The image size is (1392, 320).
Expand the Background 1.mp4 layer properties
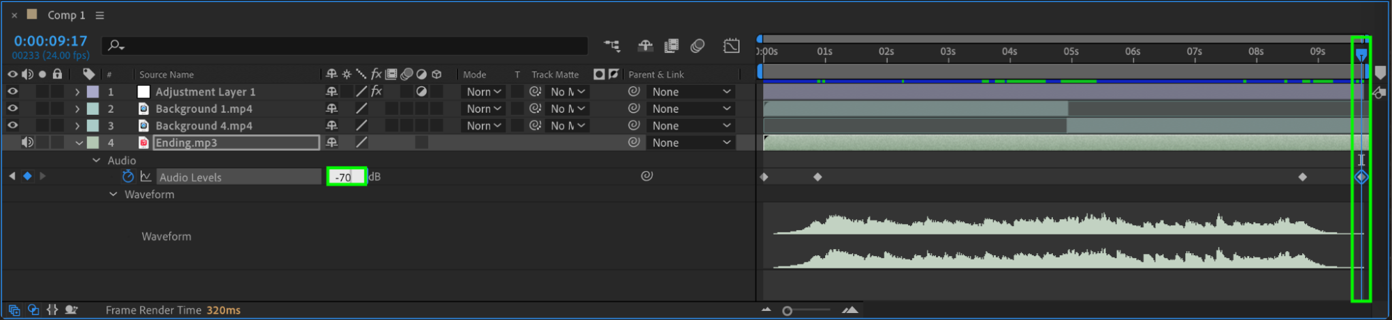77,109
